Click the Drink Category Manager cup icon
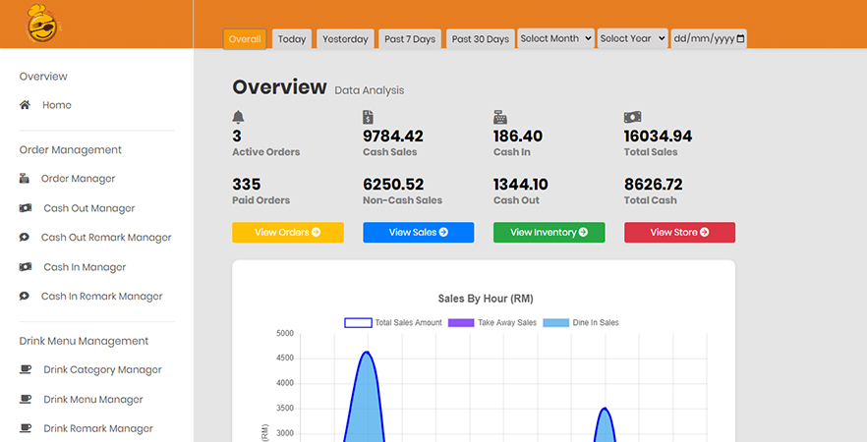The width and height of the screenshot is (867, 442). click(25, 370)
